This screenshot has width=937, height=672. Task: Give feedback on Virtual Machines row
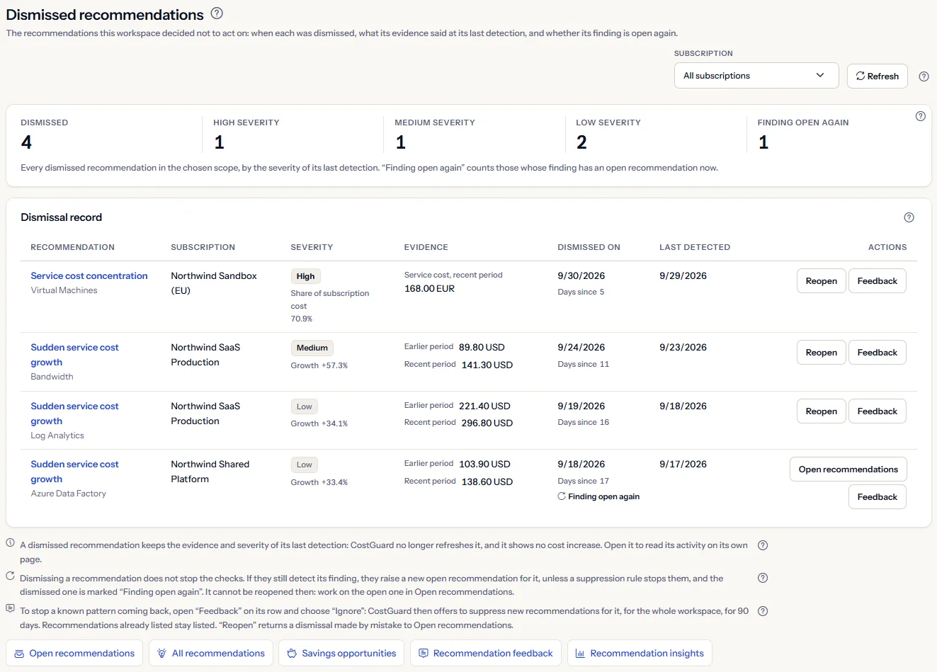pos(877,281)
